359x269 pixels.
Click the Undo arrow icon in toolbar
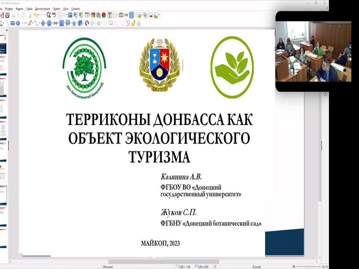[35, 15]
